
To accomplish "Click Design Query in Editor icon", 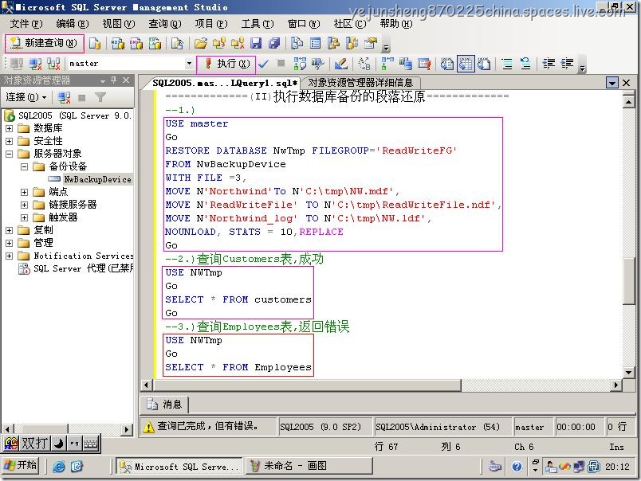I will [x=340, y=64].
